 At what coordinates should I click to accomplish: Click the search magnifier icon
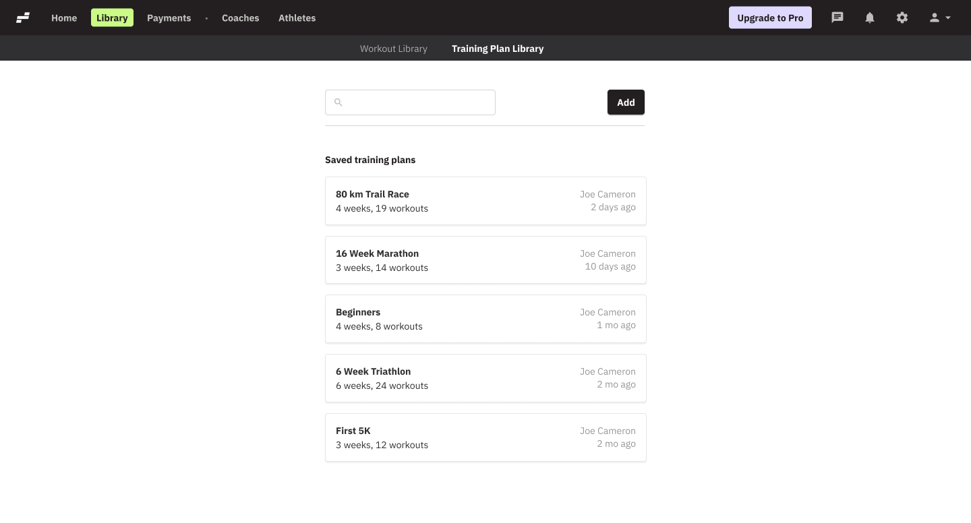pos(339,102)
